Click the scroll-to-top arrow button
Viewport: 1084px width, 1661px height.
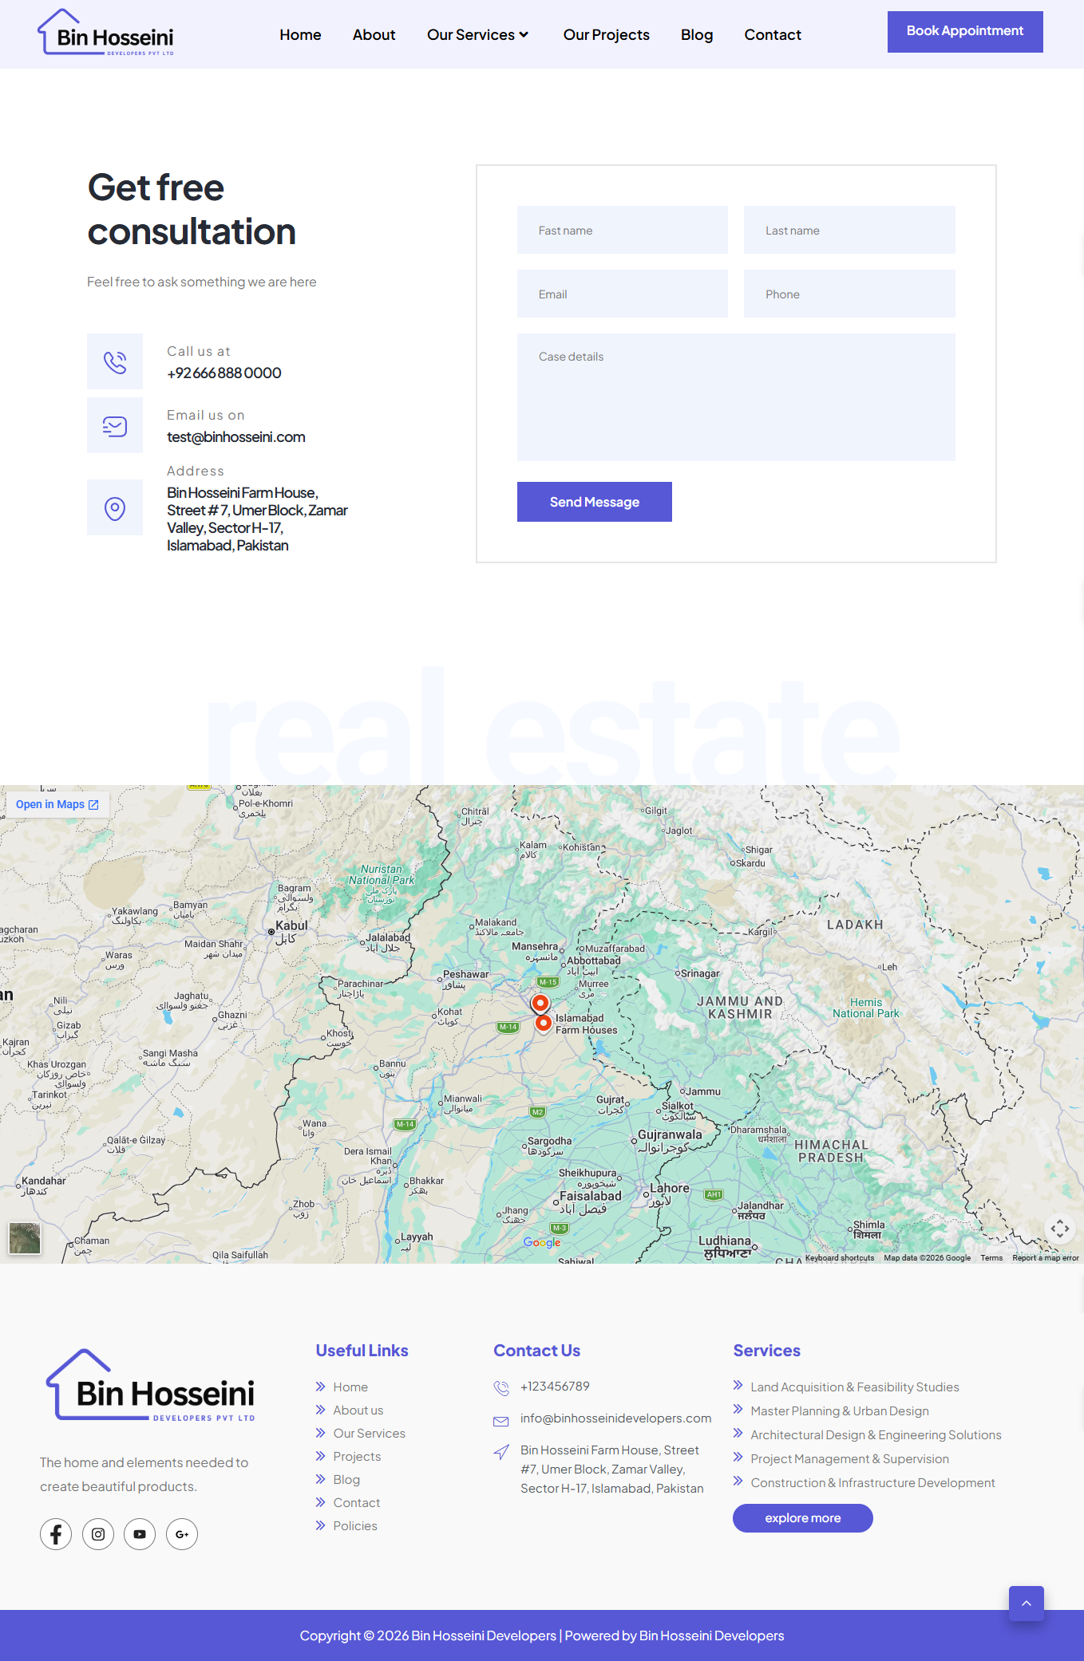coord(1026,1603)
